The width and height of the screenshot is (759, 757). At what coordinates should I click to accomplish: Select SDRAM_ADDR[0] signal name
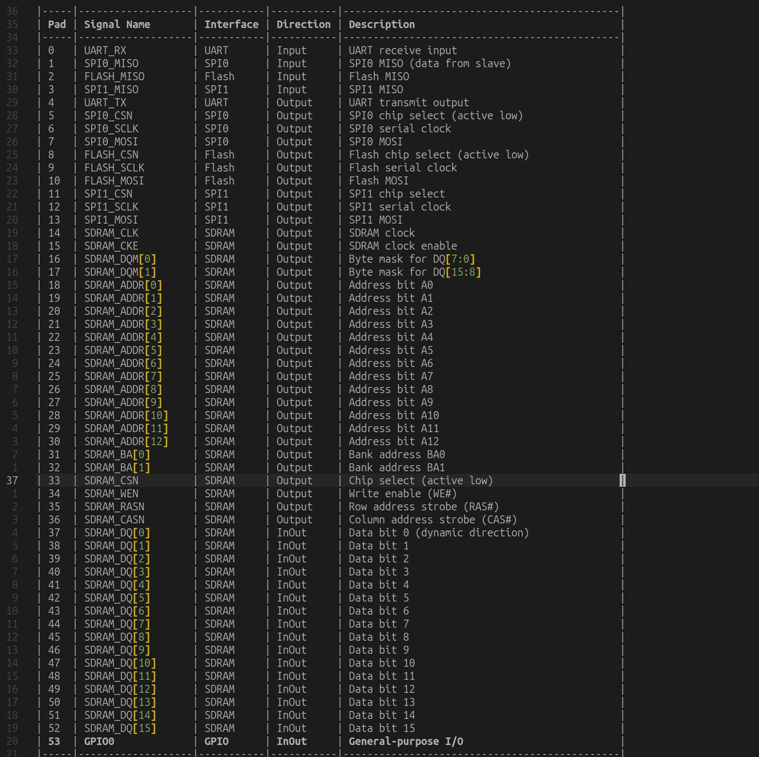pyautogui.click(x=123, y=285)
